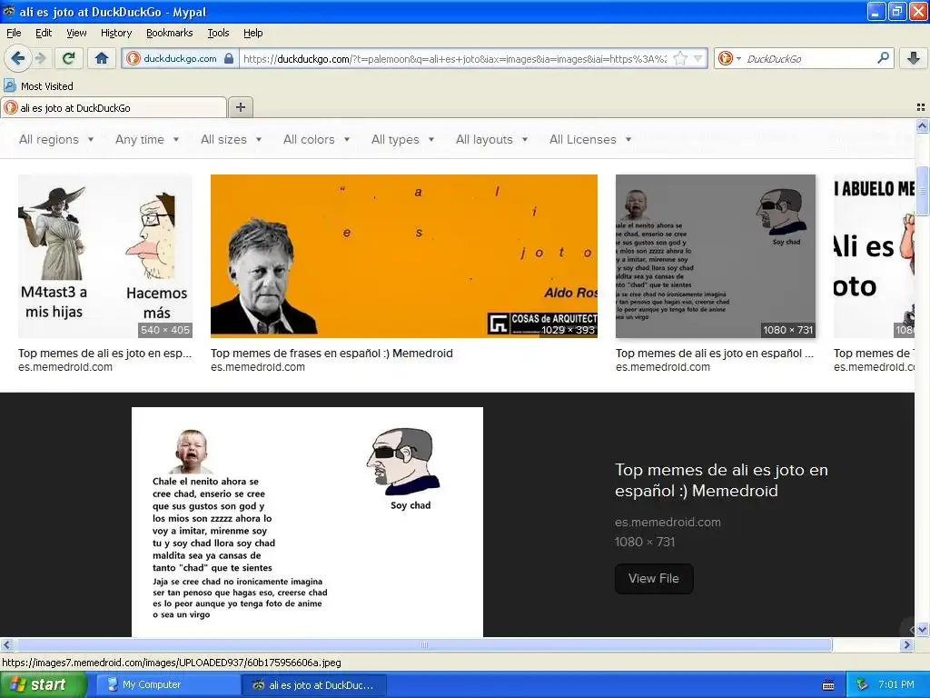Open the Bookmarks menu
Image resolution: width=930 pixels, height=698 pixels.
170,33
